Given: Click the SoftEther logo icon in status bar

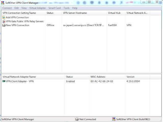Looking at the screenshot, I should click(x=114, y=119).
